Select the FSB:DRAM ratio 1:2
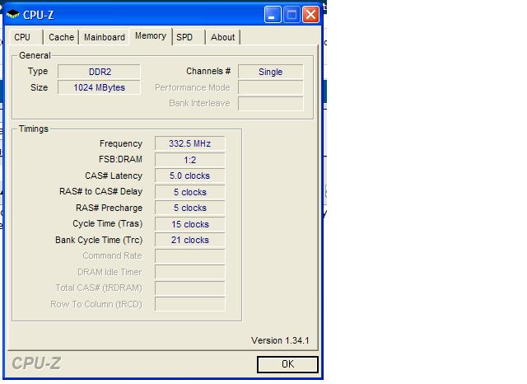Screen dimensions: 527x384 point(190,160)
